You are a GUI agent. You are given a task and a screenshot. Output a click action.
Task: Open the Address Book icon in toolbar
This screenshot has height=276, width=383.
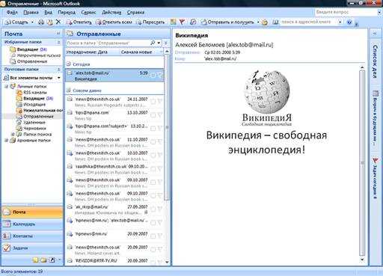(275, 22)
